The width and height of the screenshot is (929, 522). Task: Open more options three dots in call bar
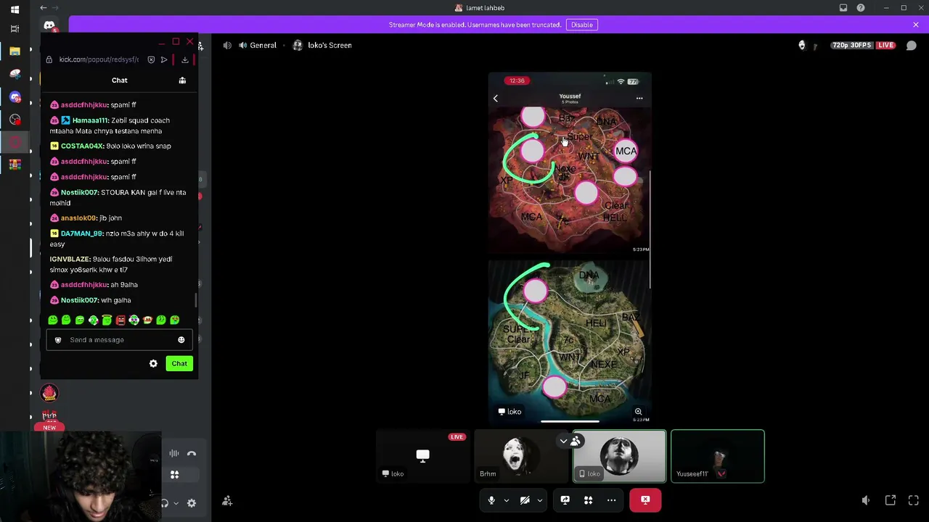[611, 500]
